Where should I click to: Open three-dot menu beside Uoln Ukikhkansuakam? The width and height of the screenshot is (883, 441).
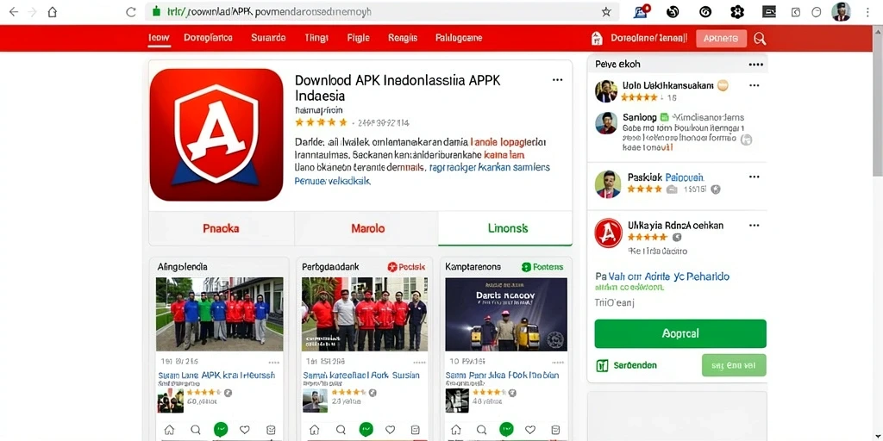pos(754,86)
